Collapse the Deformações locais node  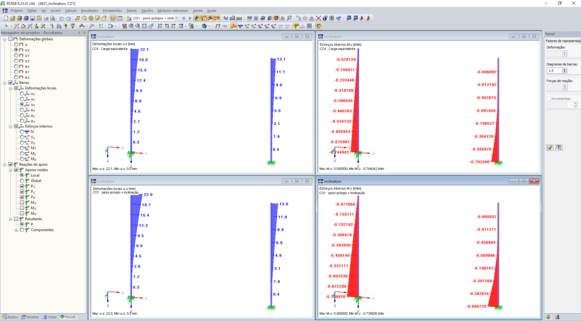tap(11, 88)
